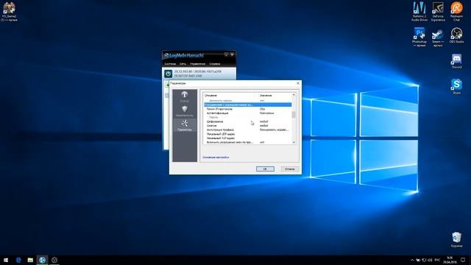Click the OK button in Параметры dialog
Image resolution: width=471 pixels, height=265 pixels.
pos(265,169)
